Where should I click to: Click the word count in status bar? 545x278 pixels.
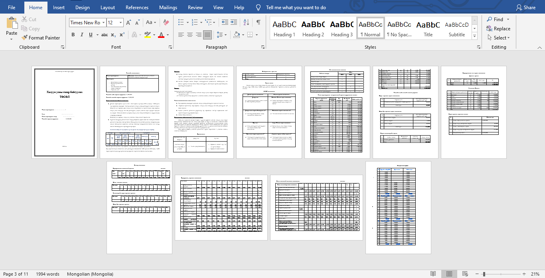47,274
